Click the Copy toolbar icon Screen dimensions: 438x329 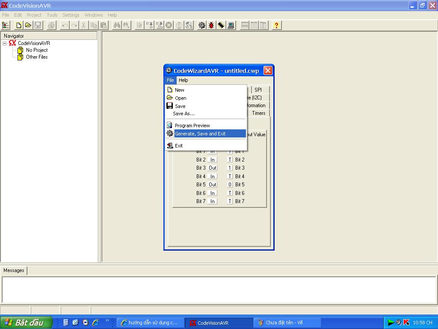[94, 25]
